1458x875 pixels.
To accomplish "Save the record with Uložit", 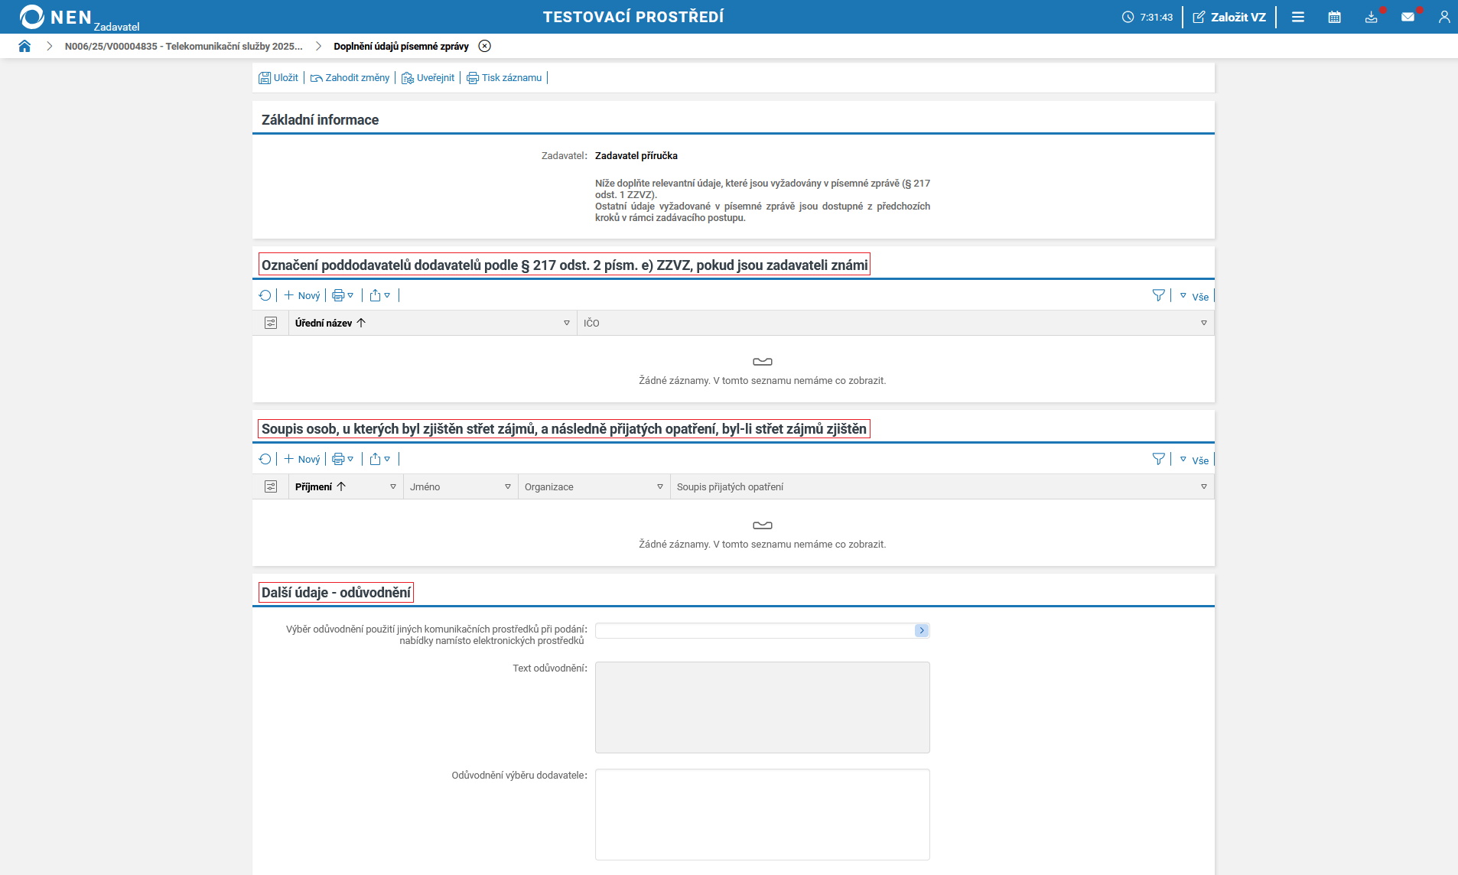I will coord(278,78).
